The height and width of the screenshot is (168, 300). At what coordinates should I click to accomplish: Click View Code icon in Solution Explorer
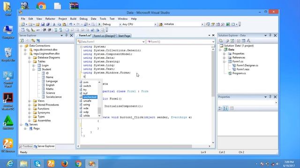click(239, 41)
